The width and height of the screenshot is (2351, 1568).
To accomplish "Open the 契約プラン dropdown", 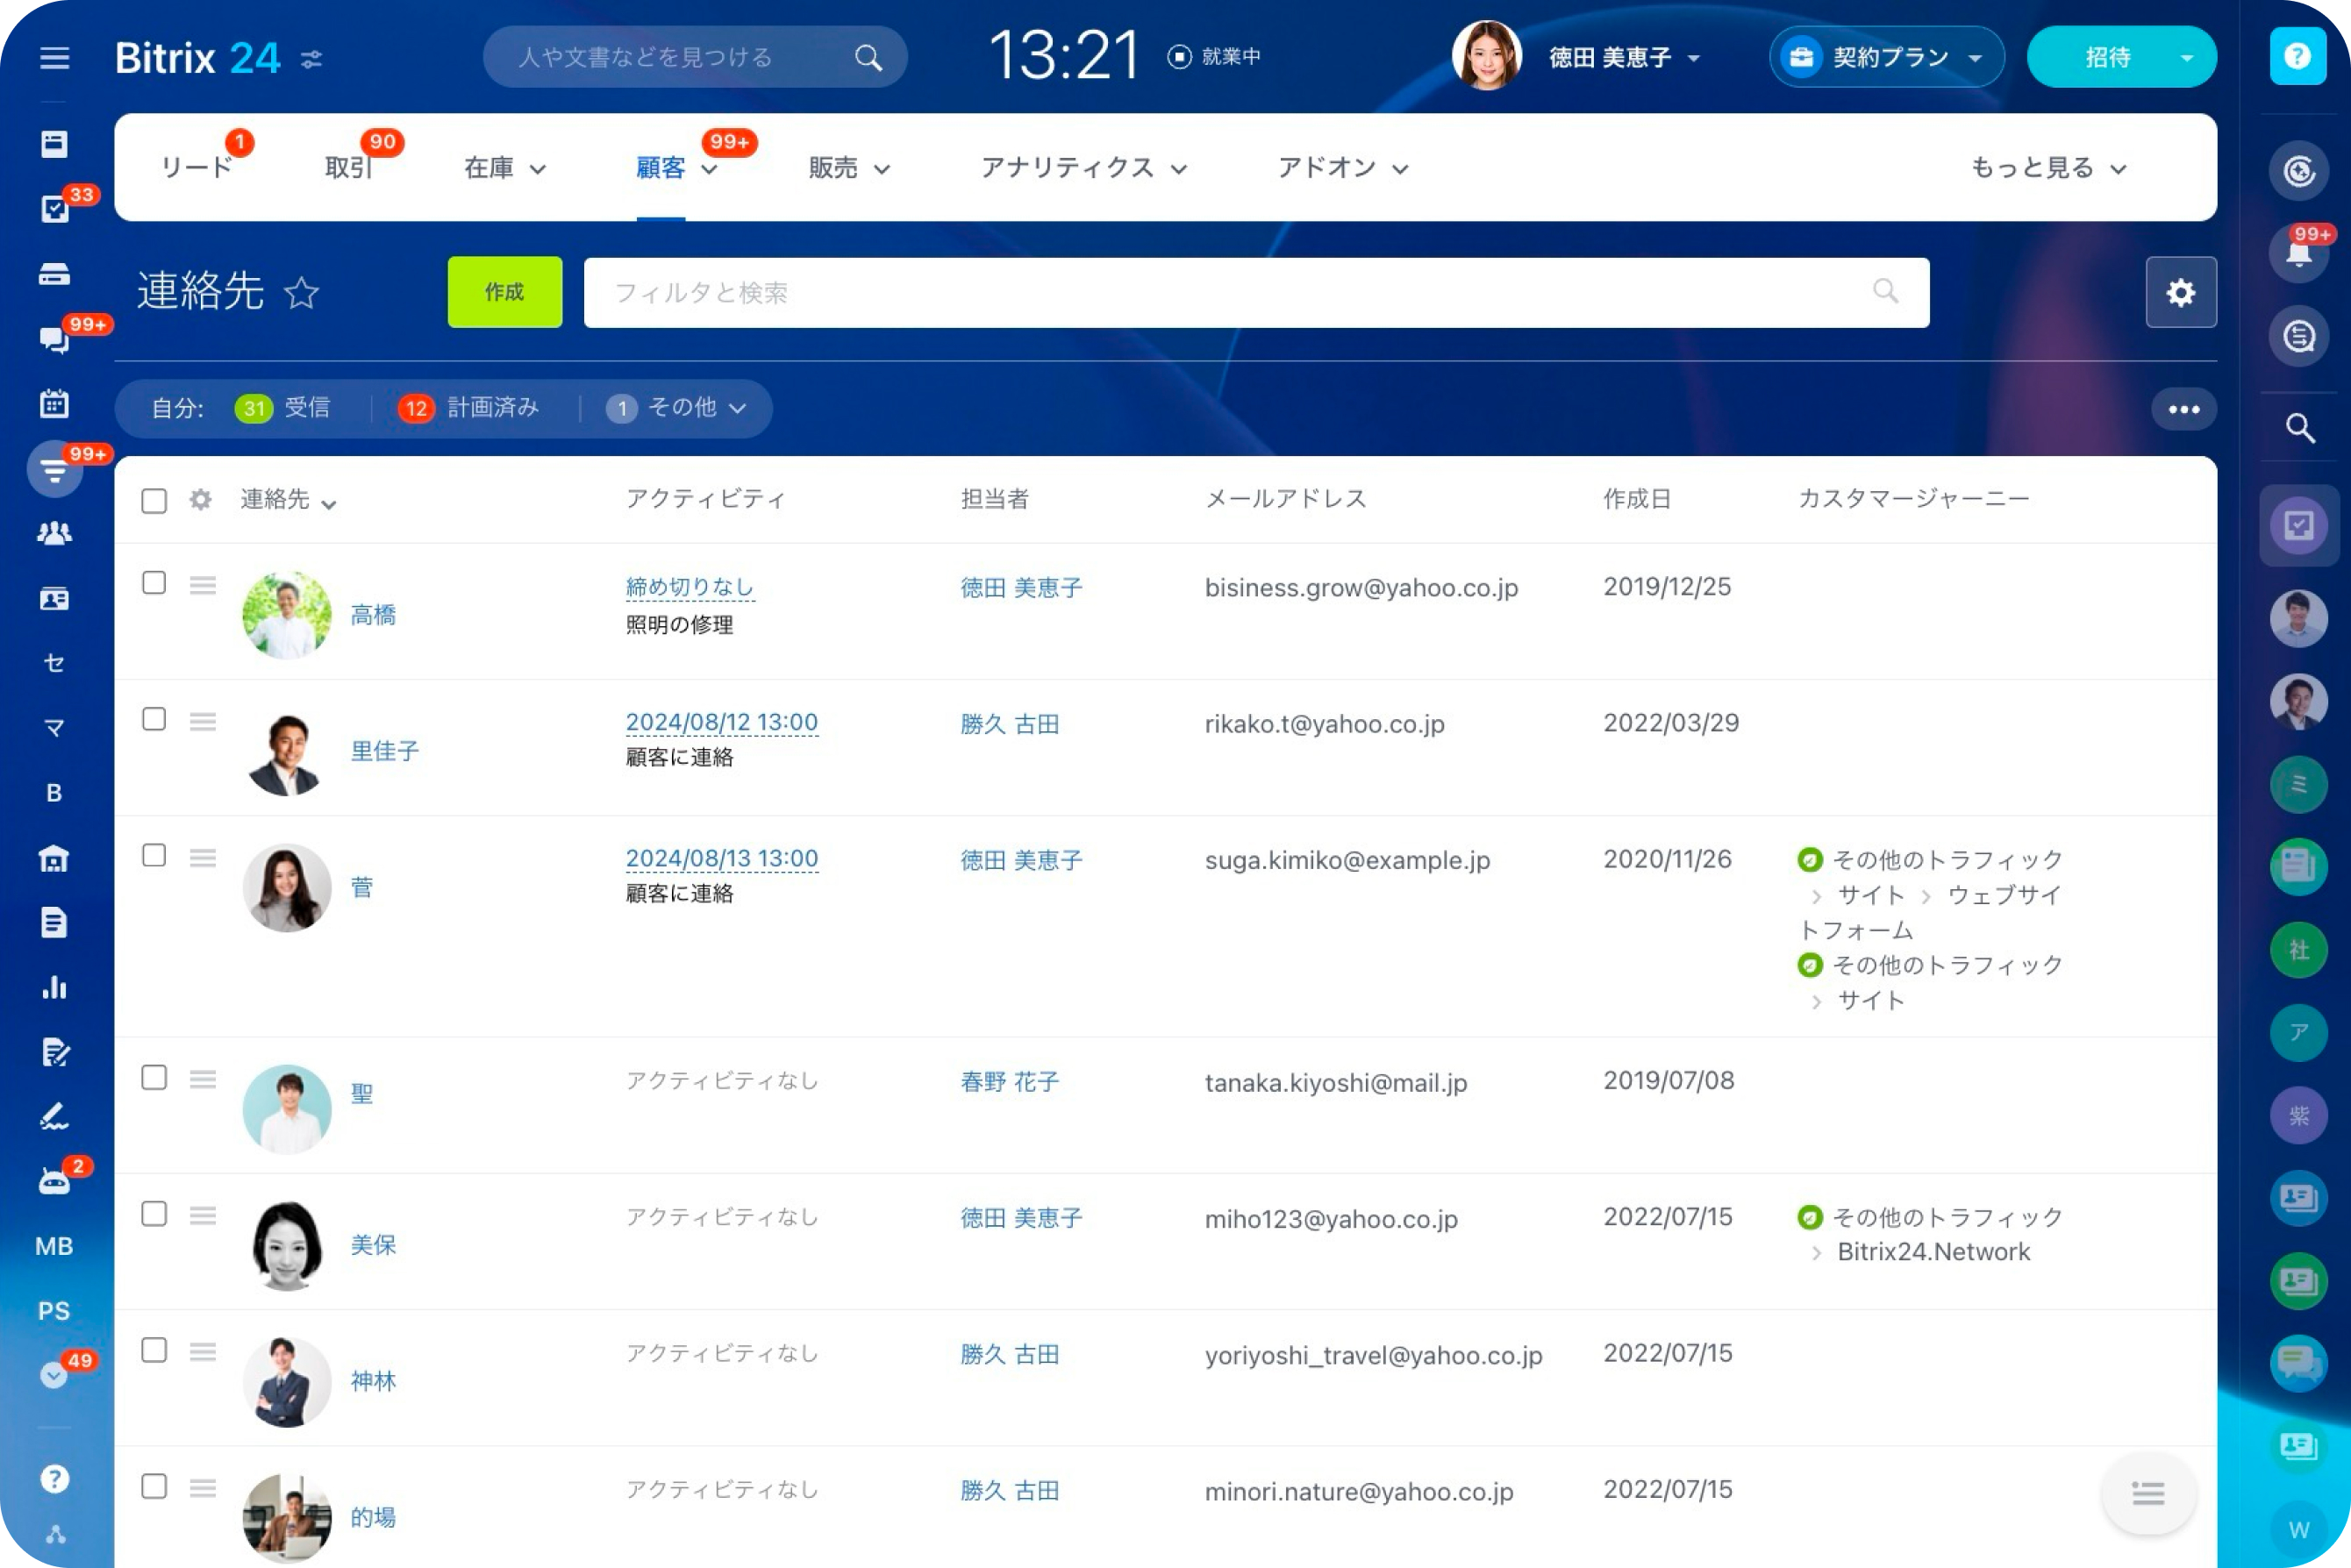I will (1887, 57).
